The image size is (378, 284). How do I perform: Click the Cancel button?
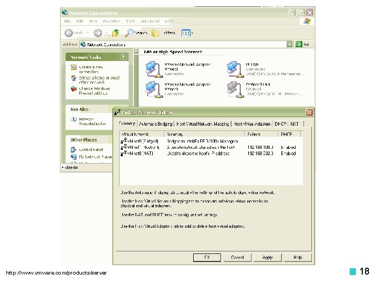point(237,257)
